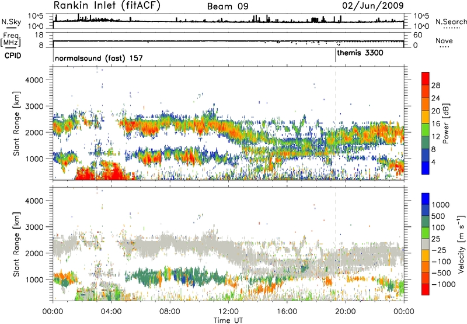Click the blue bottom of power color bar
Screen dimensions: 467x324
click(426, 168)
